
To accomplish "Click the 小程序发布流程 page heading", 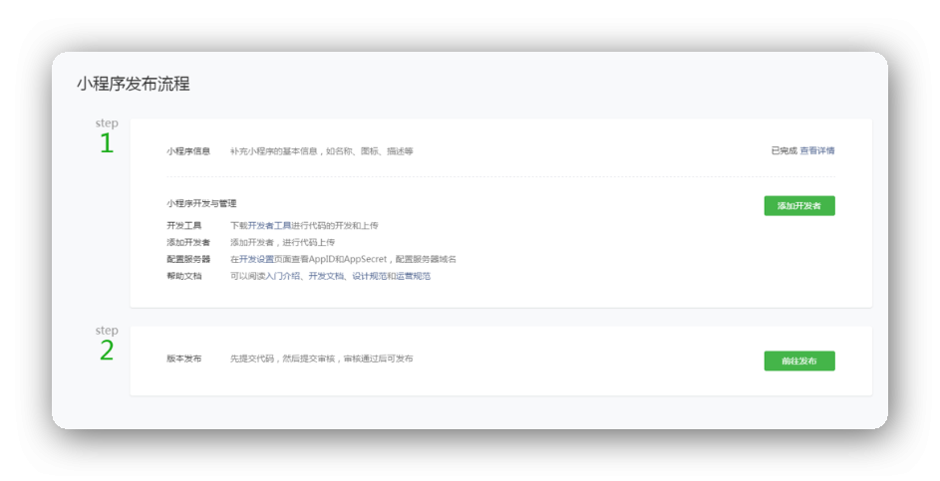I will [x=133, y=85].
